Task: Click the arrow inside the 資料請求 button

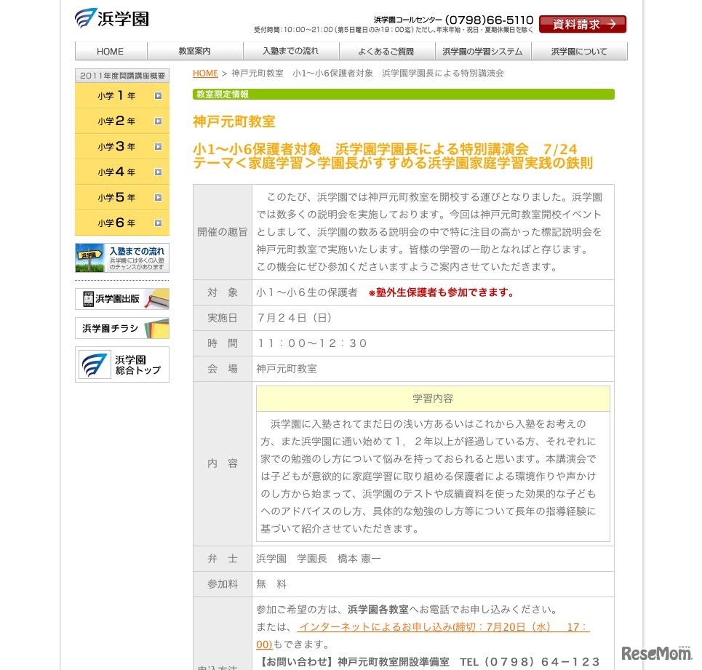Action: [x=613, y=24]
